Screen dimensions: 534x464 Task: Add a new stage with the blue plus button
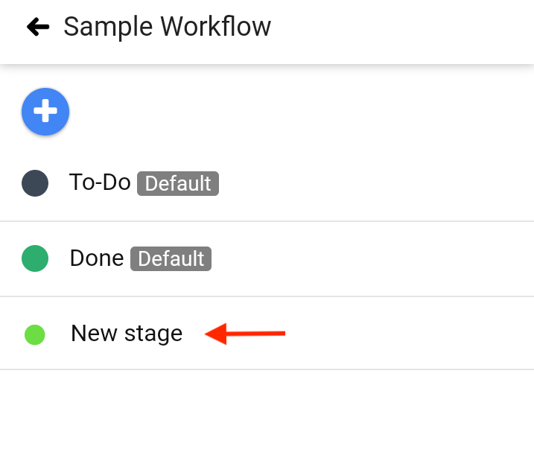click(45, 112)
